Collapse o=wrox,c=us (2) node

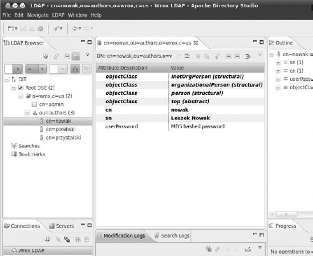20,96
